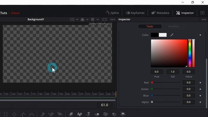Switch to the Modifiers tab
This screenshot has height=117, width=208.
[x=174, y=26]
